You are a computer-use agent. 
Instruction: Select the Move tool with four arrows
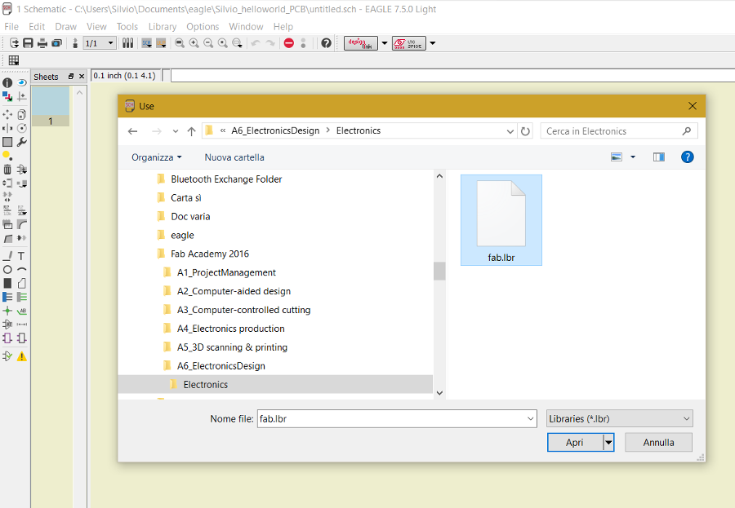tap(7, 114)
